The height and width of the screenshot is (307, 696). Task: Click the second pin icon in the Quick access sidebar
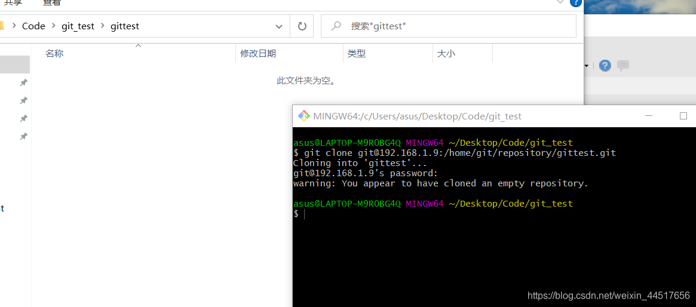23,101
